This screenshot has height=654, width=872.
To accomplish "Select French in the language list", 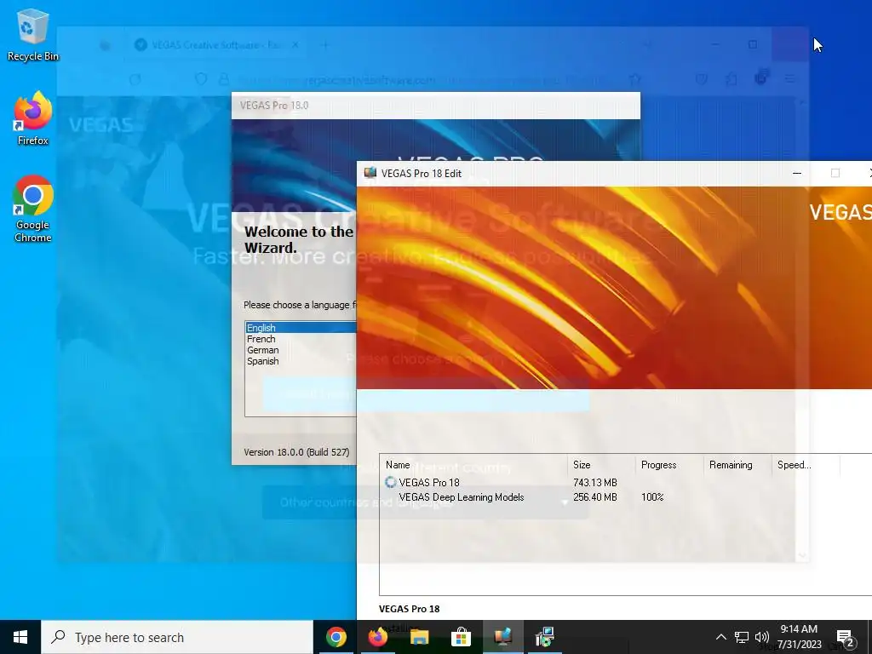I will pyautogui.click(x=301, y=339).
